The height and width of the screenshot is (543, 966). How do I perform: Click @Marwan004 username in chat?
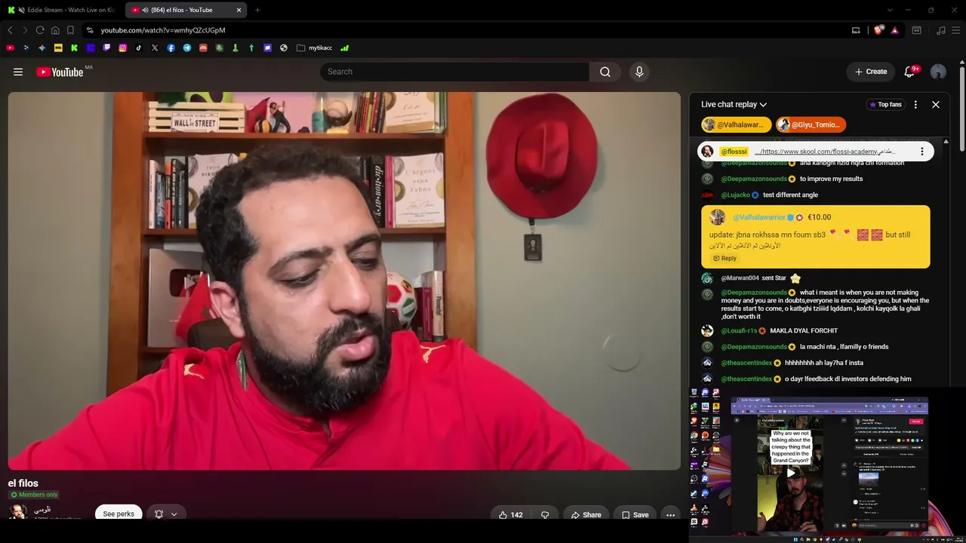[x=740, y=278]
